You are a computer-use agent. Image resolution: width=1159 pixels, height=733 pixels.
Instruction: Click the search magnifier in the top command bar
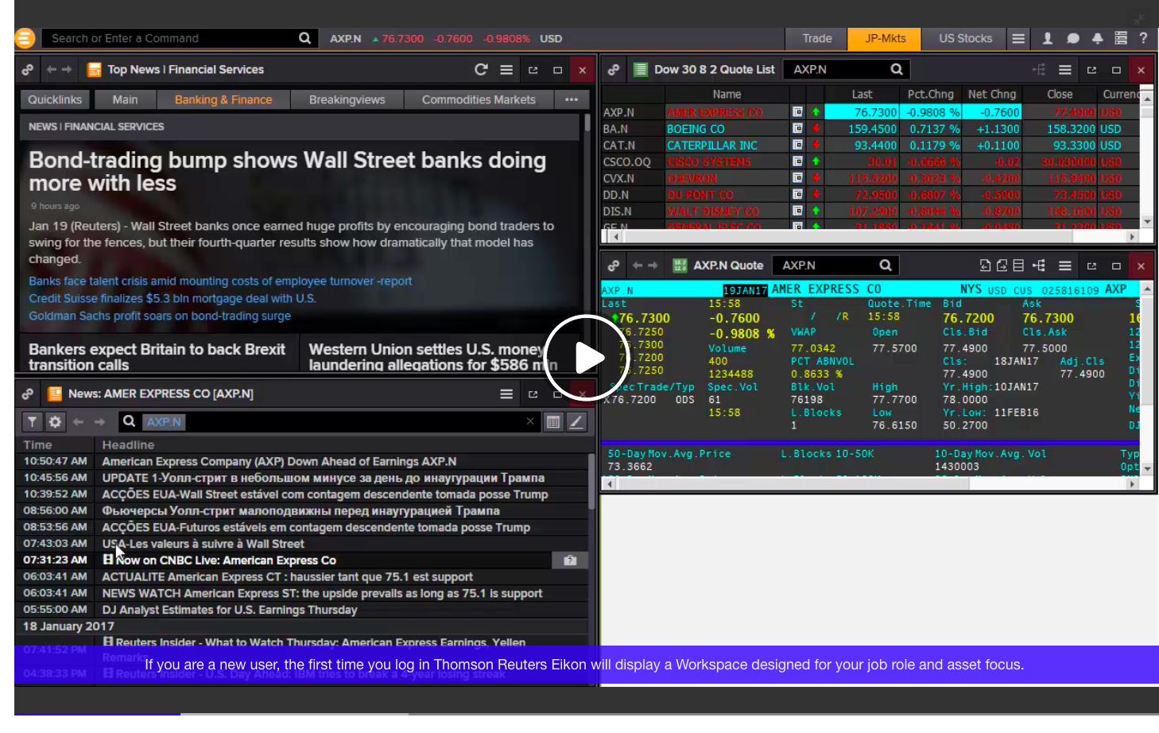(x=304, y=38)
